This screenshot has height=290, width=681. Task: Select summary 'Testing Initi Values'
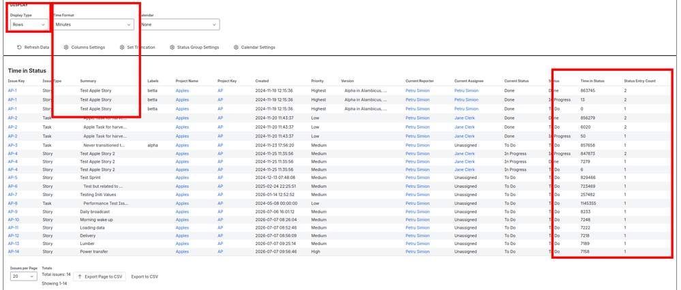[98, 195]
